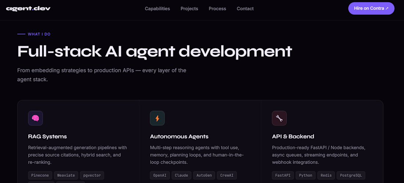
Task: Click the Multi-step reasoning agents description
Action: point(197,155)
